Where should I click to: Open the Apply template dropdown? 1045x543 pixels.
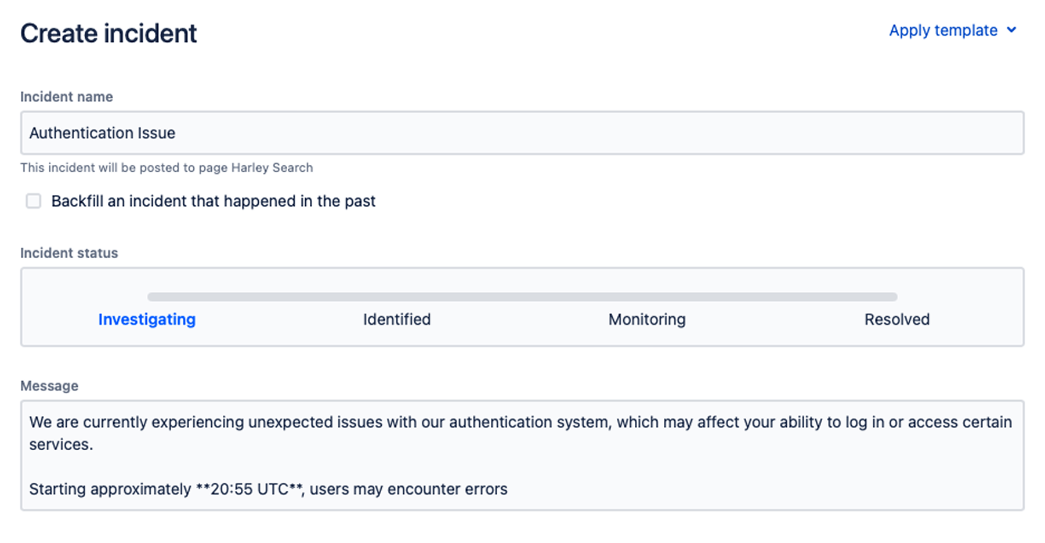tap(943, 30)
